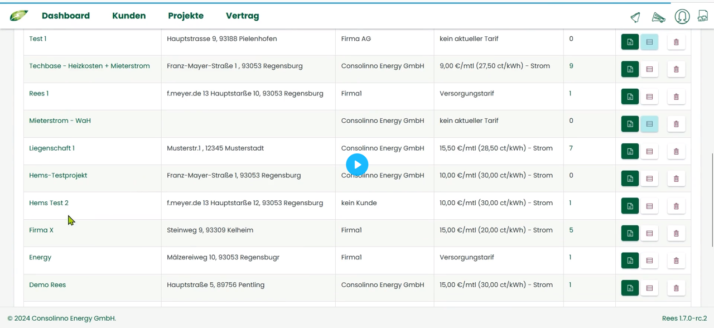Delete Firma X using its trash icon
Image resolution: width=714 pixels, height=328 pixels.
click(x=676, y=233)
